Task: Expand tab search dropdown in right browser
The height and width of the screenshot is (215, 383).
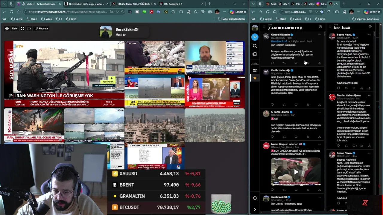Action: point(253,4)
